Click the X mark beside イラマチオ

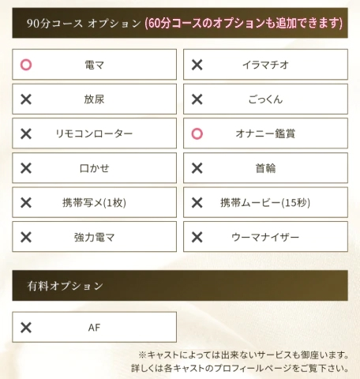(x=197, y=65)
